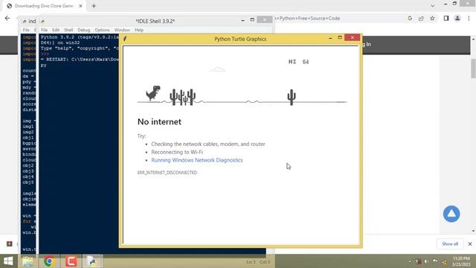Image resolution: width=476 pixels, height=268 pixels.
Task: Open Chrome three-dot menu
Action: [x=469, y=18]
